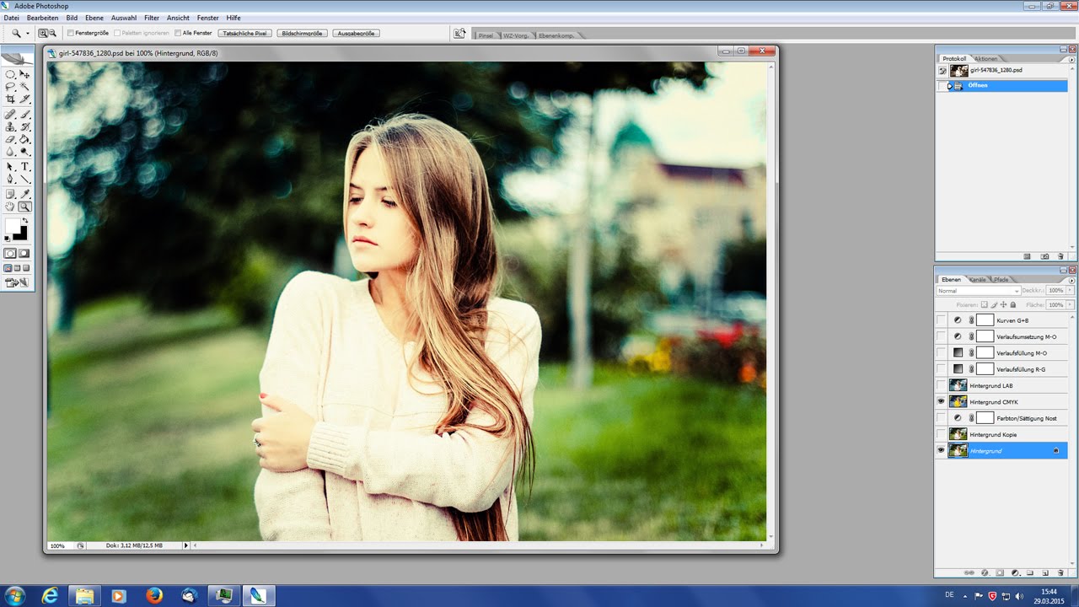Open the Deckkraft opacity slider arrow

[1070, 291]
